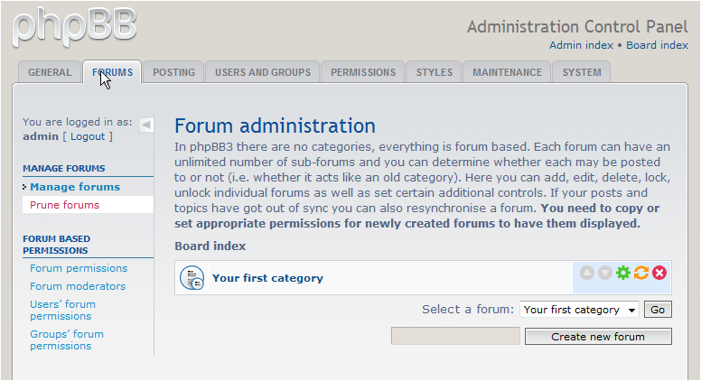Go to the Board index link
701x381 pixels.
[x=658, y=45]
